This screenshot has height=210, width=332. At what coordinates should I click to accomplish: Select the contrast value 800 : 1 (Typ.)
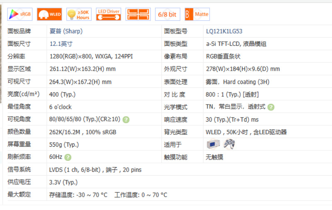[223, 94]
